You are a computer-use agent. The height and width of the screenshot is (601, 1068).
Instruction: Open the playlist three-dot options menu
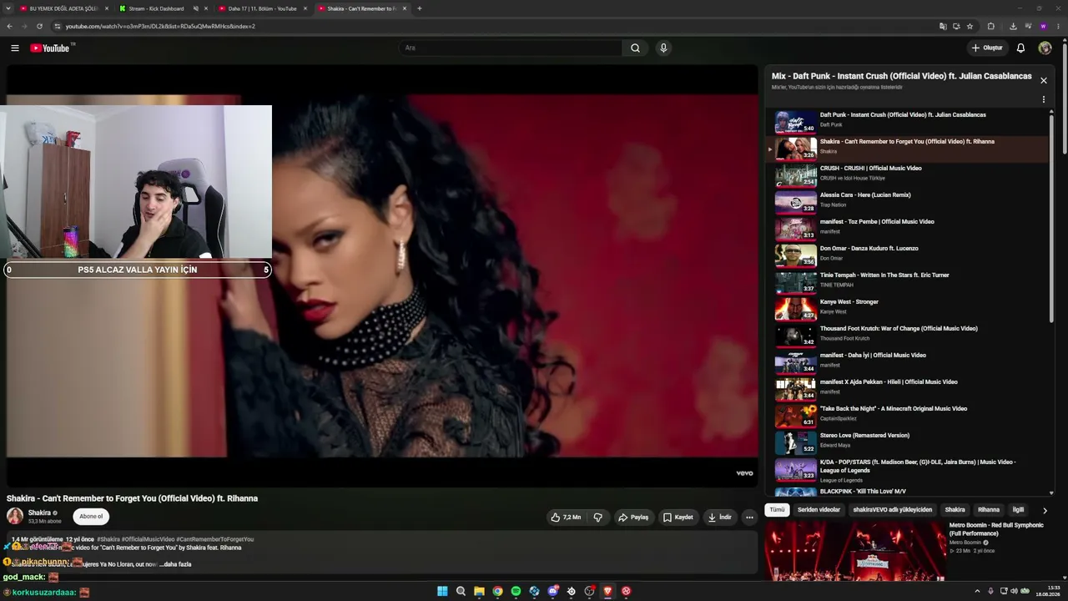[1043, 99]
